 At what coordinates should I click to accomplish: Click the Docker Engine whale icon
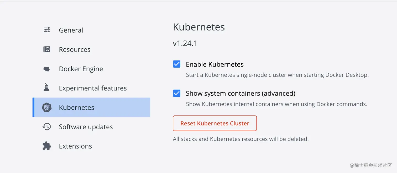pos(46,69)
